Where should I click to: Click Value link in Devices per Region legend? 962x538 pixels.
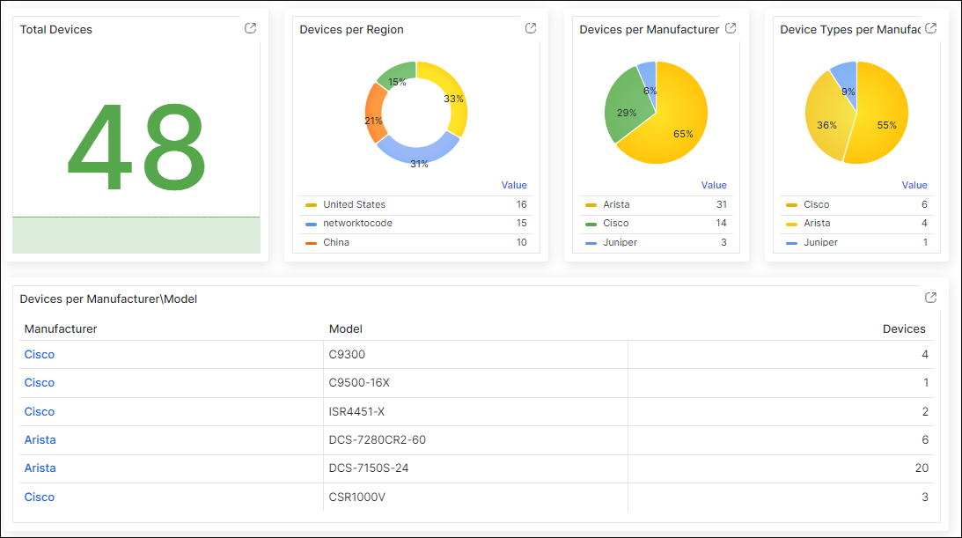(x=515, y=185)
